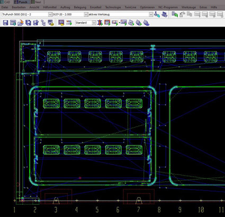
Task: Click ruler number 9 on the bottom scale
Action: pyautogui.click(x=180, y=210)
